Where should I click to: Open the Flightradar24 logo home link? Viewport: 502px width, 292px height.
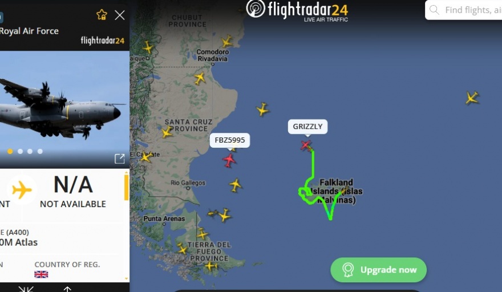tap(297, 11)
